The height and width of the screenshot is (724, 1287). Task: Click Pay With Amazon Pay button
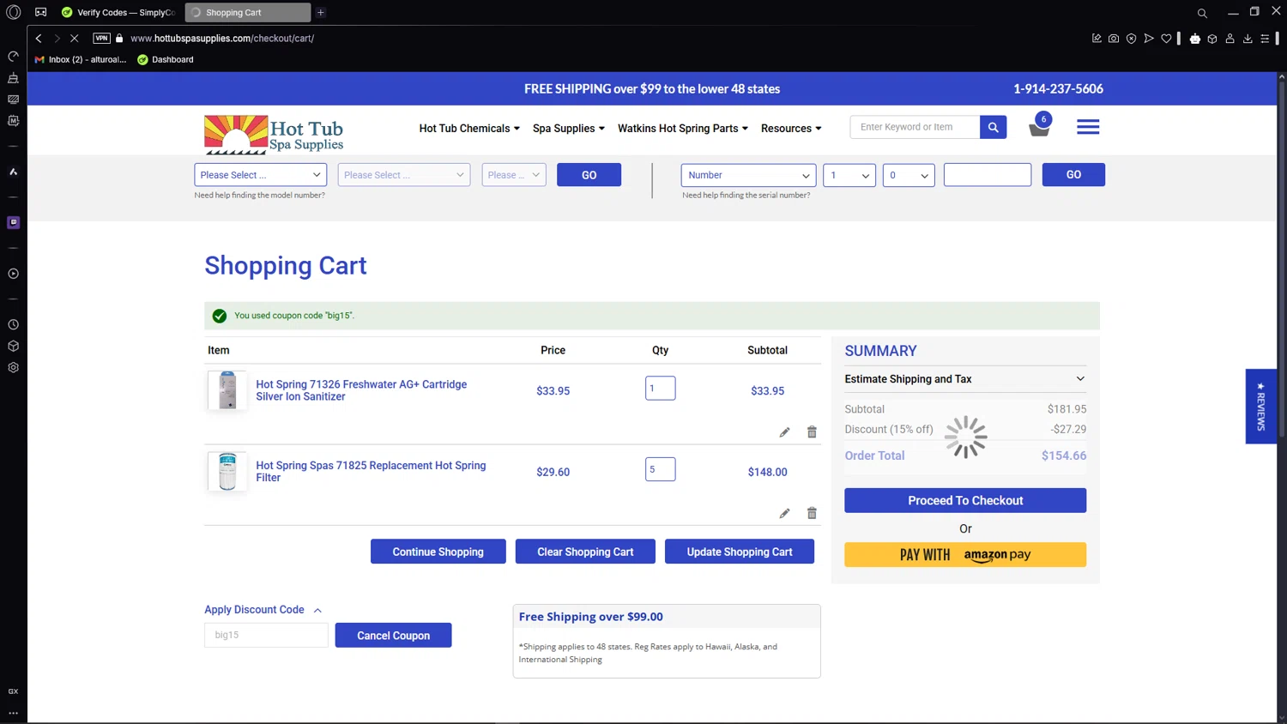pos(965,555)
